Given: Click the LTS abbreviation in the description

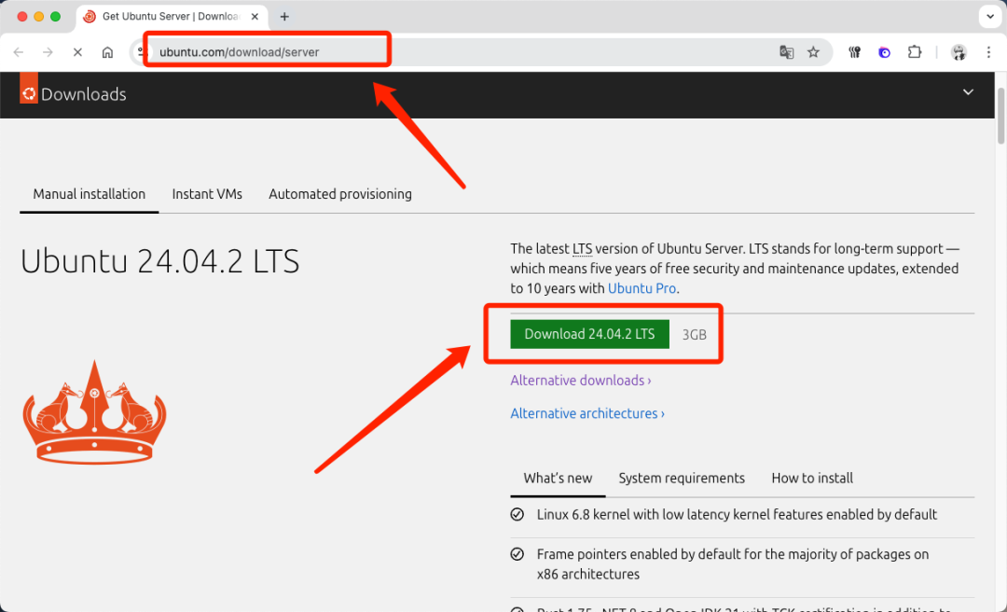Looking at the screenshot, I should (x=583, y=249).
